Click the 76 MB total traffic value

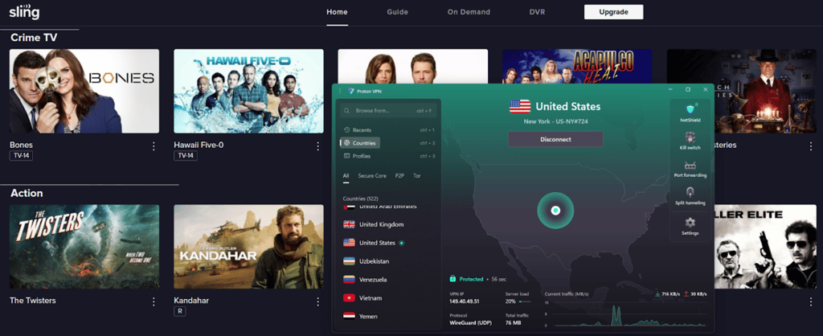click(513, 323)
